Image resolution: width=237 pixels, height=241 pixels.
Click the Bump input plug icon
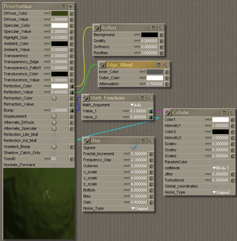tap(71, 111)
